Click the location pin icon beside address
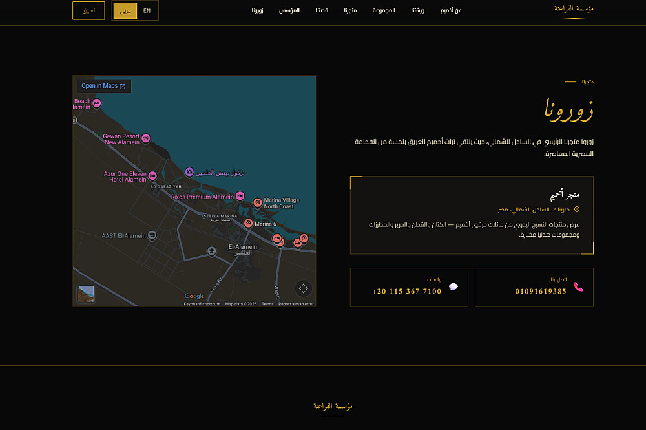This screenshot has width=646, height=430. pos(577,210)
